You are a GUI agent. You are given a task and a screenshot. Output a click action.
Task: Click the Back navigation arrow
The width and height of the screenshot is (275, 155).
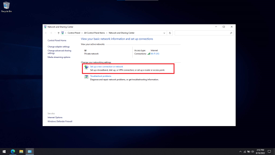(x=46, y=33)
